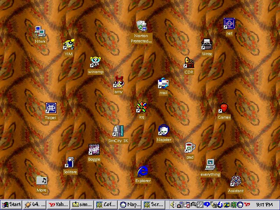Select the Boggle game shortcut
The width and height of the screenshot is (280, 210).
click(x=94, y=150)
